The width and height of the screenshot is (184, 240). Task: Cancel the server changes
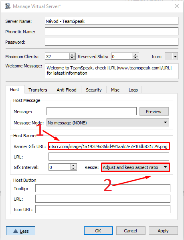131,231
